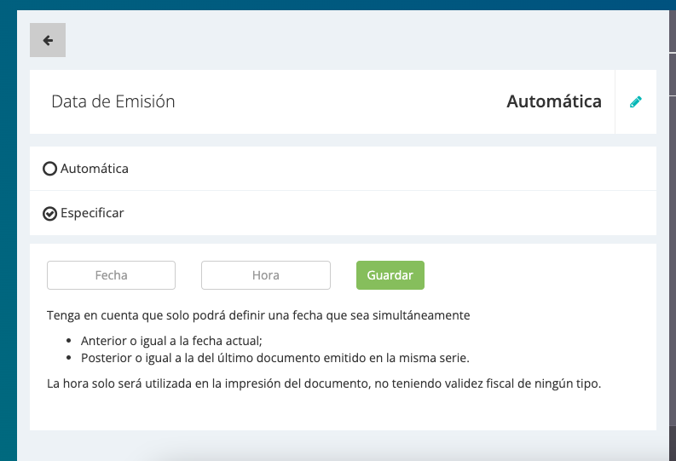The width and height of the screenshot is (676, 461).
Task: Focus the Fecha date input field
Action: pos(111,275)
